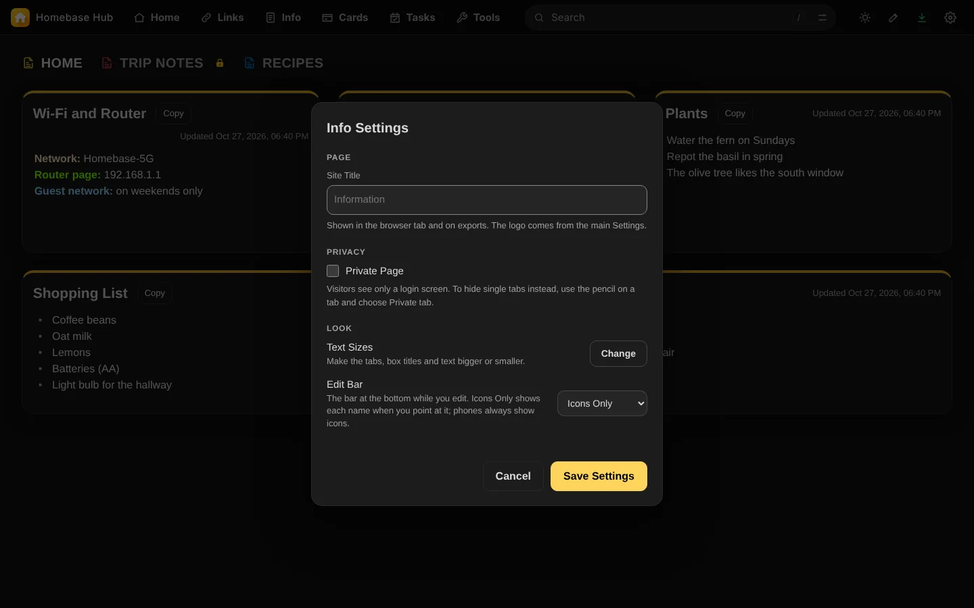The image size is (974, 608).
Task: Click the Site Title input field
Action: [x=487, y=200]
